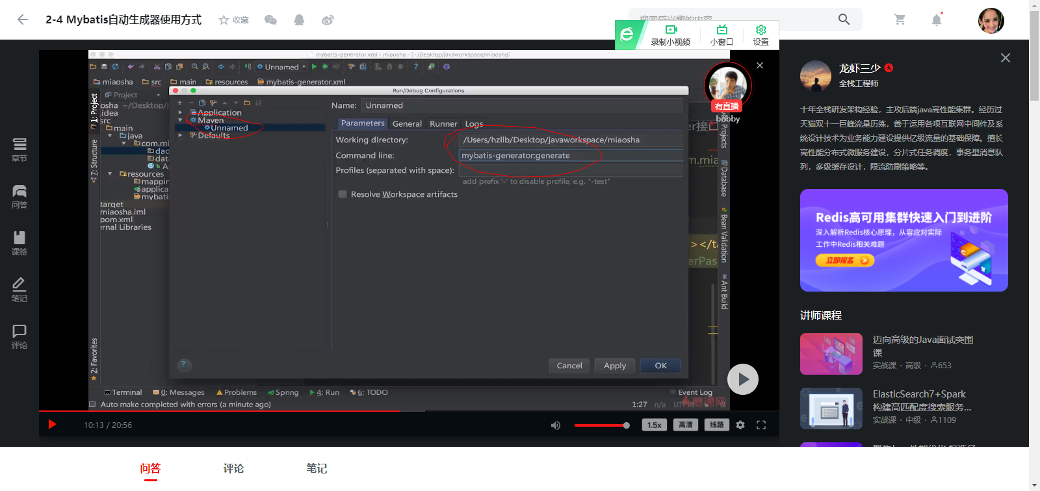Viewport: 1040px width, 491px height.
Task: Adjust the volume slider
Action: click(602, 425)
